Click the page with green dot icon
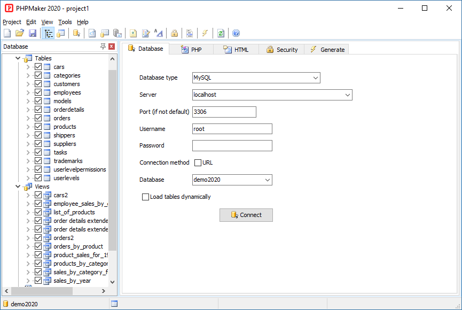 coord(133,33)
